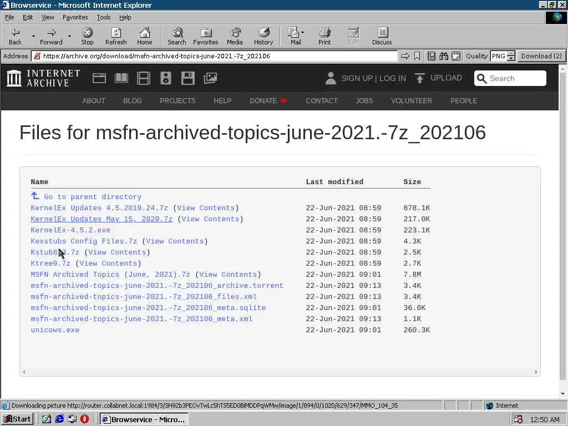Image resolution: width=568 pixels, height=426 pixels.
Task: Open the Favorites toolbar pane
Action: pyautogui.click(x=206, y=37)
